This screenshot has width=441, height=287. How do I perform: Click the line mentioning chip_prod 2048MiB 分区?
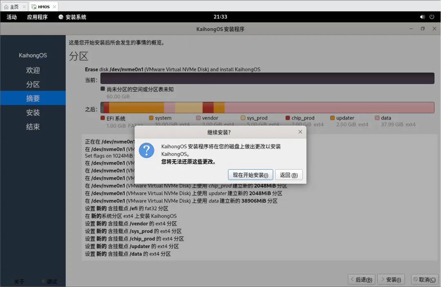pos(186,185)
